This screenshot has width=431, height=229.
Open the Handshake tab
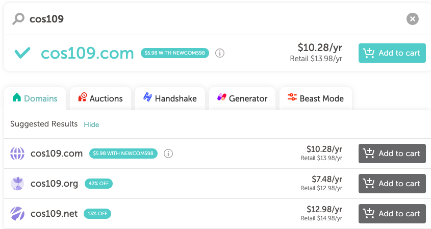[x=170, y=98]
